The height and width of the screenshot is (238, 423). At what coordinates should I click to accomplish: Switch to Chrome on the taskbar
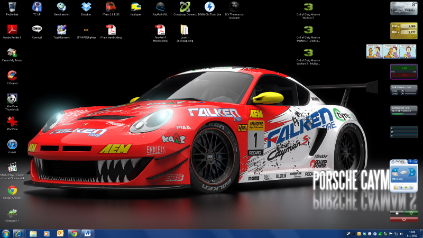click(74, 234)
